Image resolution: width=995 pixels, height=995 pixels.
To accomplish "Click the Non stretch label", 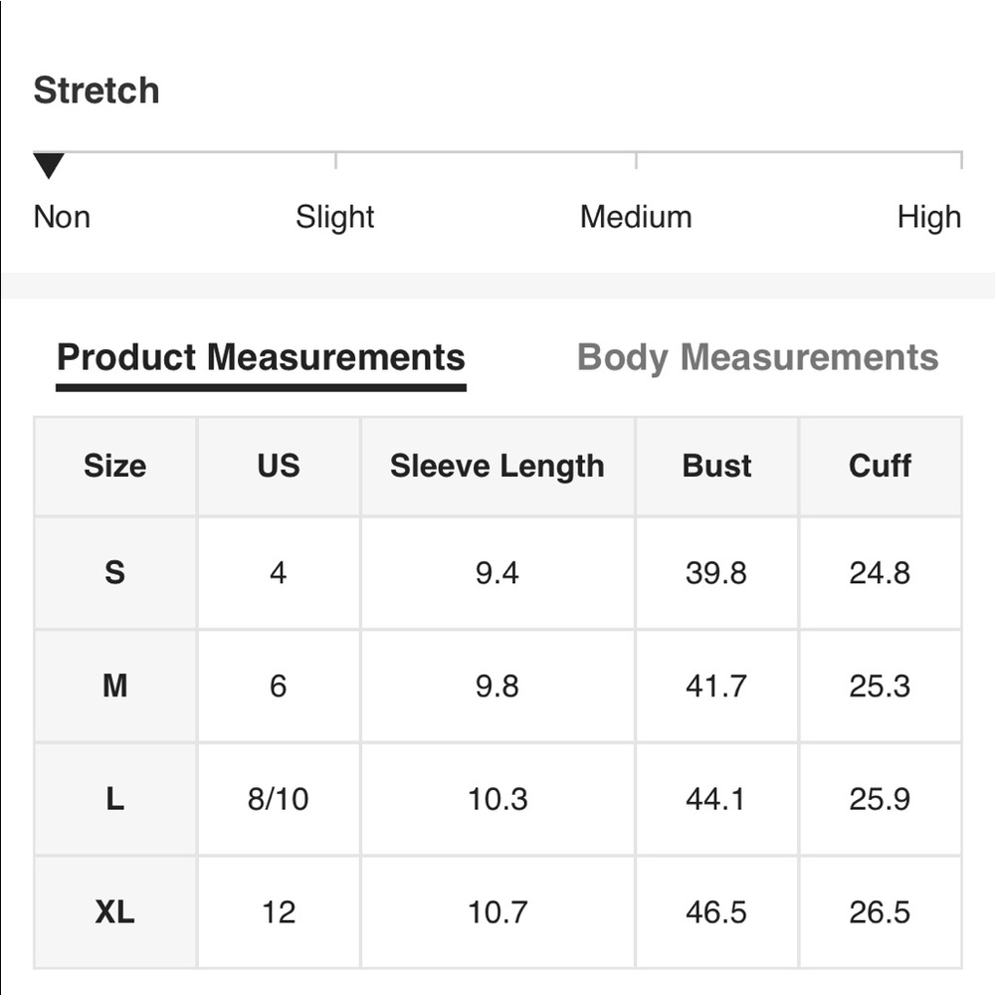I will click(62, 217).
